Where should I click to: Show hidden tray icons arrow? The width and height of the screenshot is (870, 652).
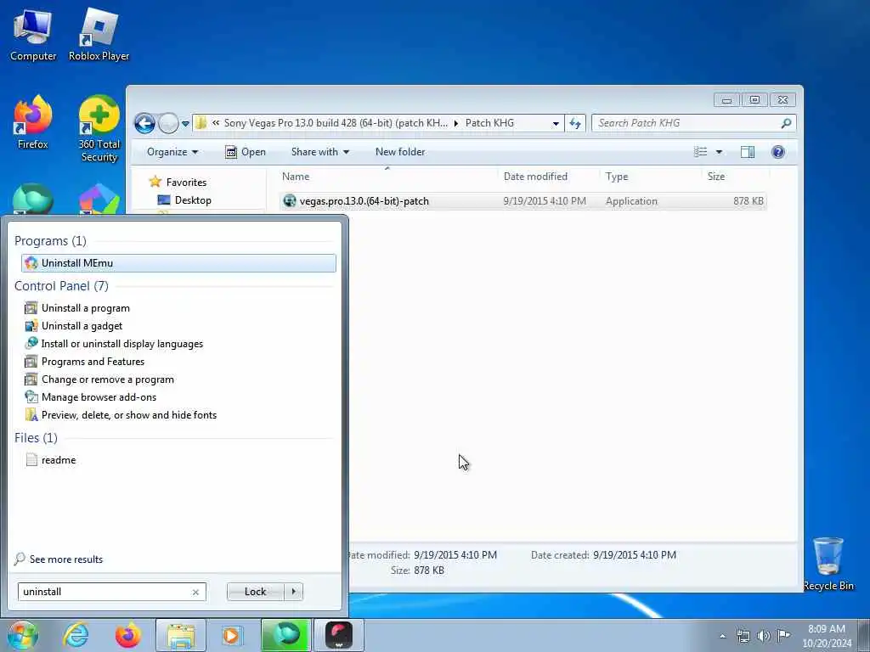722,636
